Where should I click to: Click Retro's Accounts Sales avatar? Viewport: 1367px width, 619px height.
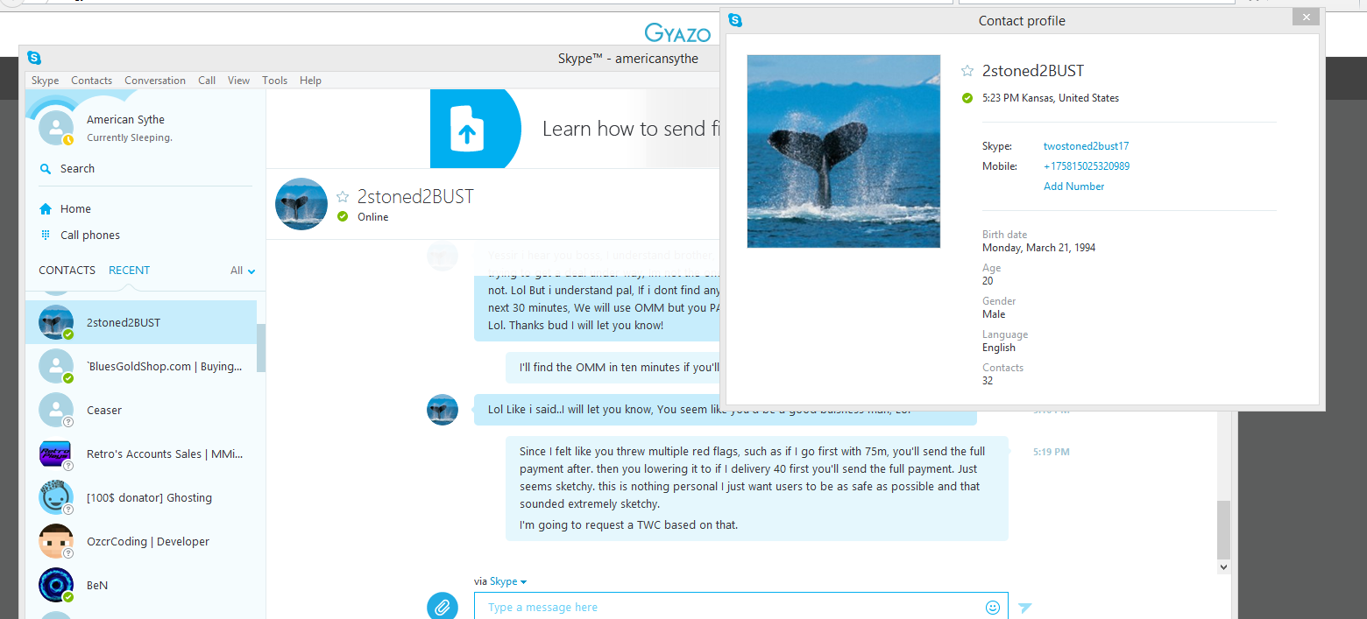pos(56,454)
